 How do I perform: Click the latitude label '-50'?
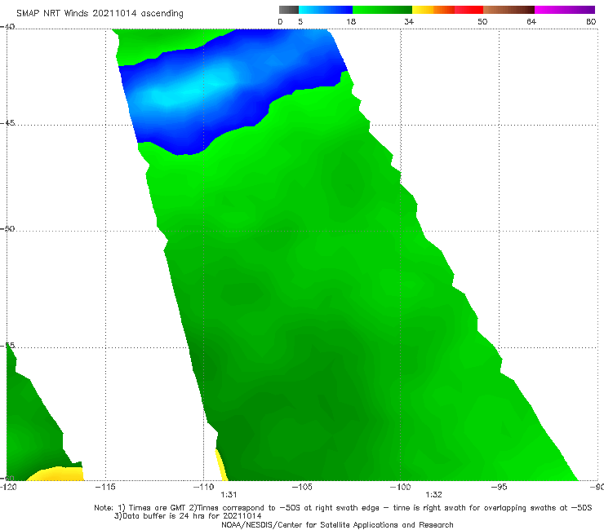[7, 228]
